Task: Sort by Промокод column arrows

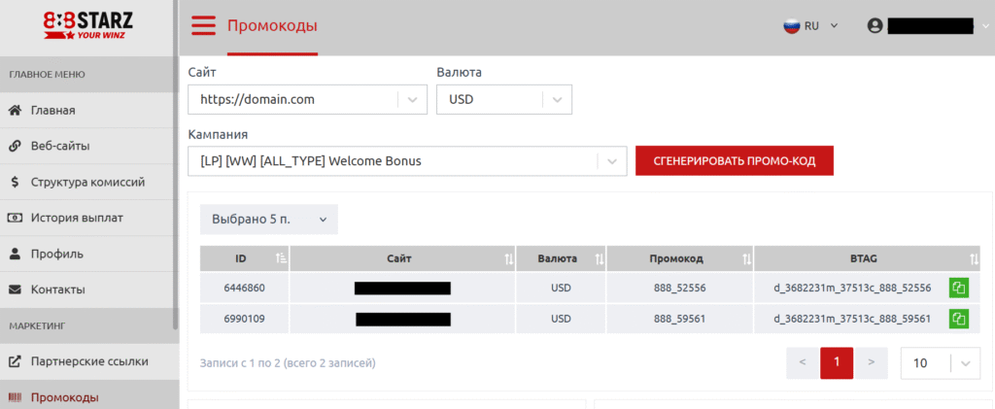Action: point(746,258)
